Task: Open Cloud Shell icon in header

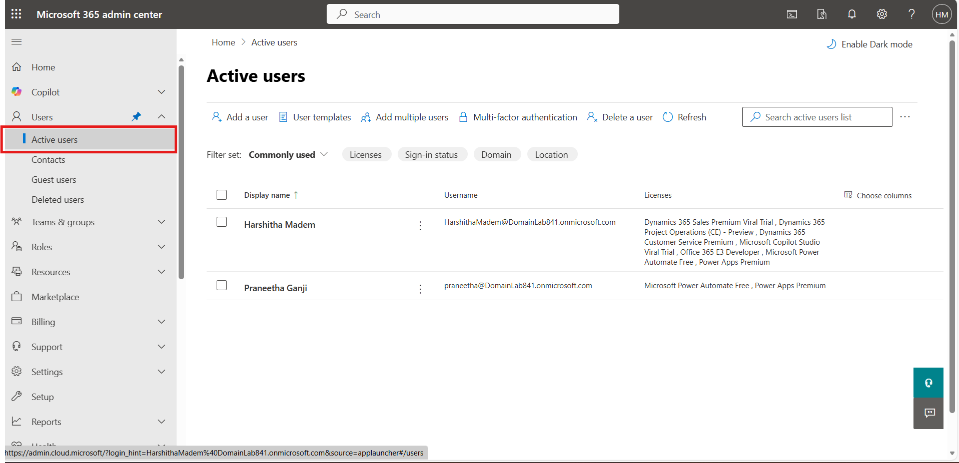Action: (x=791, y=14)
